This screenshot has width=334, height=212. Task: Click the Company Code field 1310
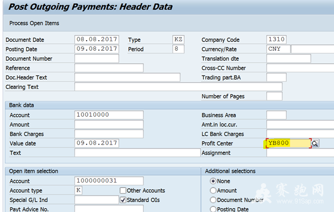coord(276,40)
